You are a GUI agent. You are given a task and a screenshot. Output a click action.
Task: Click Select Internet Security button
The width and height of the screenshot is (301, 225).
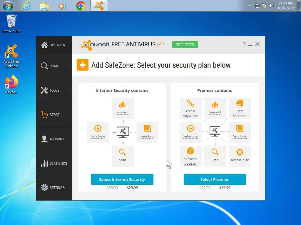click(122, 179)
